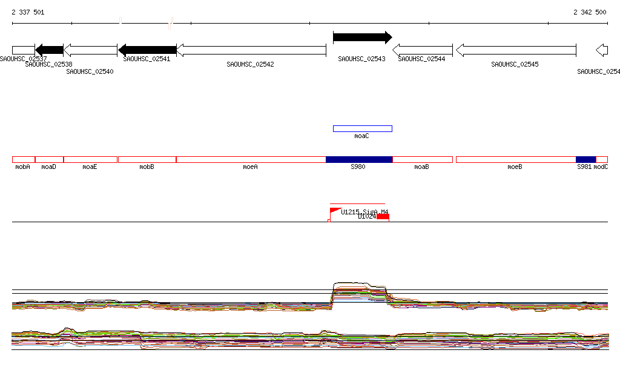The image size is (620, 370).
Task: Click the blue S981 segment
Action: (x=585, y=159)
